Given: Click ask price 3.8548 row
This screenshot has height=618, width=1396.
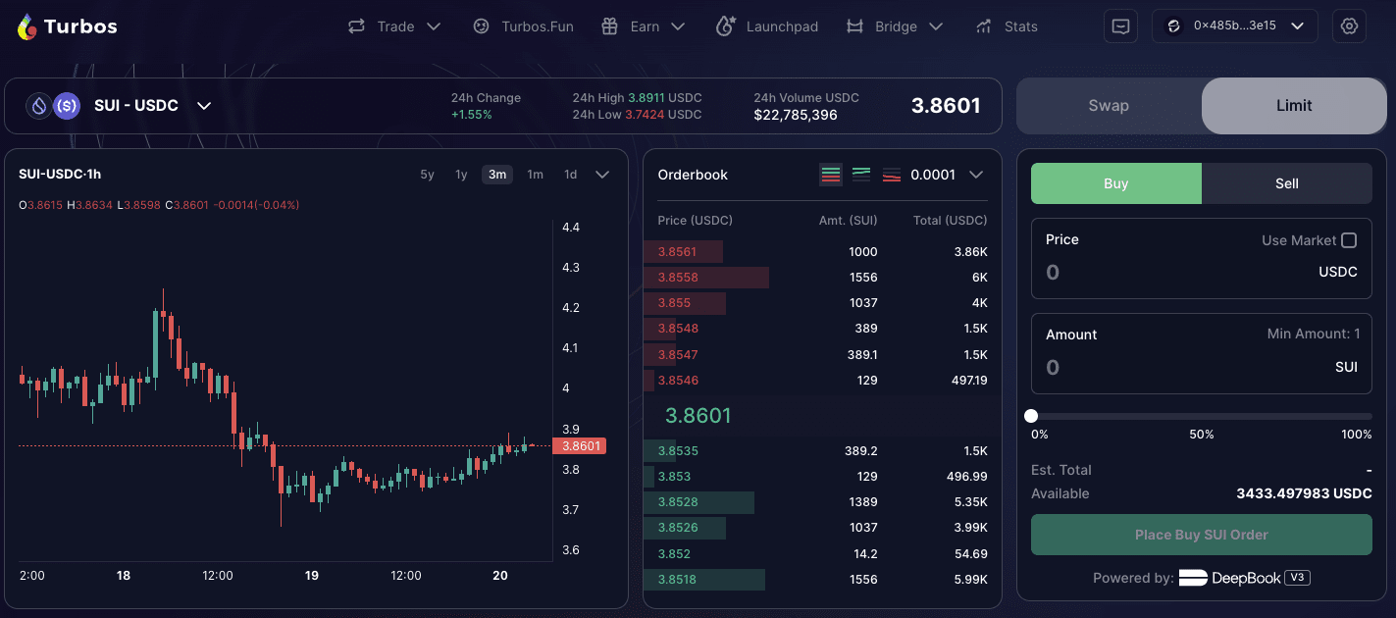Looking at the screenshot, I should pos(822,329).
